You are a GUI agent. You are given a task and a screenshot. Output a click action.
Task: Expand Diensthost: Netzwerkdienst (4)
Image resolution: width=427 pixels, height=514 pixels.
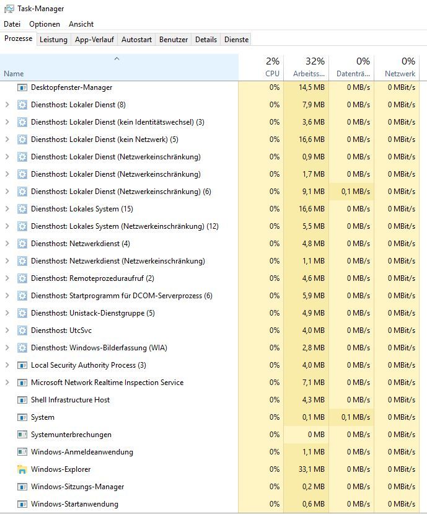(7, 244)
